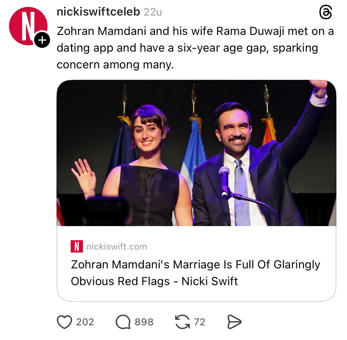Follow the account using the plus badge
This screenshot has width=347, height=340.
(42, 40)
